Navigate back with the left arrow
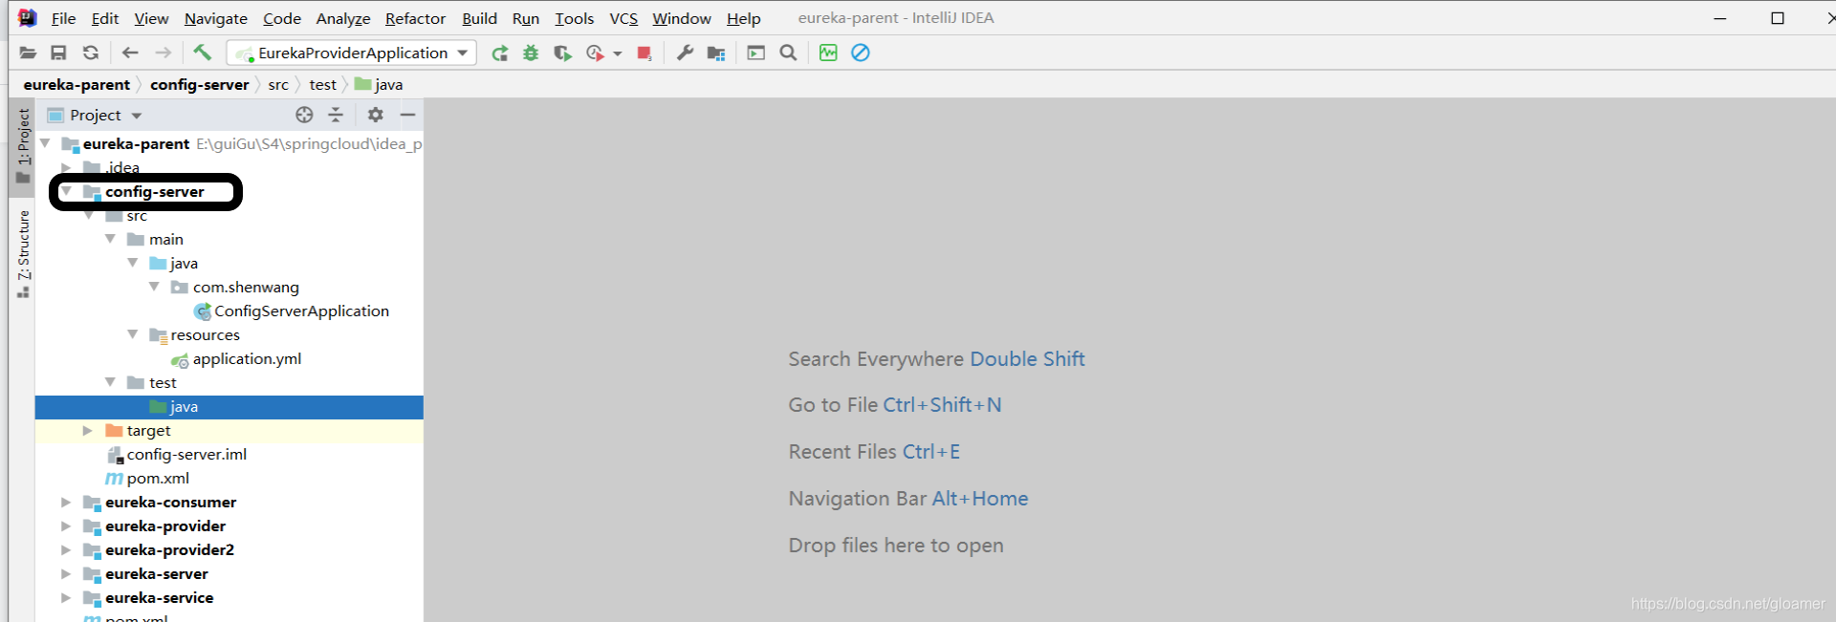Image resolution: width=1836 pixels, height=622 pixels. (x=130, y=53)
